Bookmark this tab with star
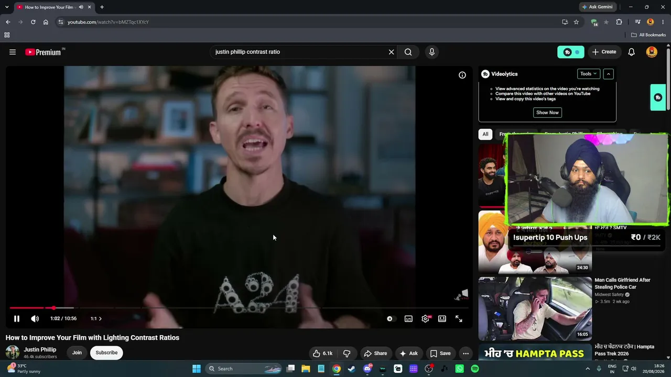 (x=576, y=22)
